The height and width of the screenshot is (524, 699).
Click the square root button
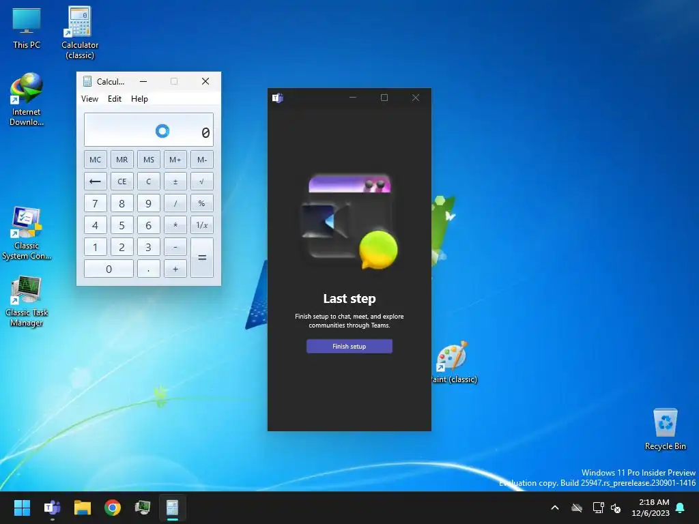pos(202,181)
